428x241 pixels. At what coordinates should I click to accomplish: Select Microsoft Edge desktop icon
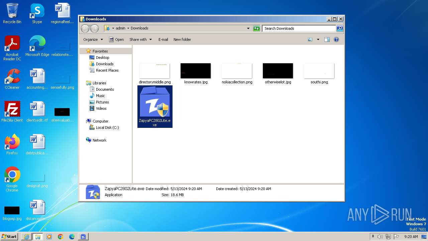click(x=37, y=46)
